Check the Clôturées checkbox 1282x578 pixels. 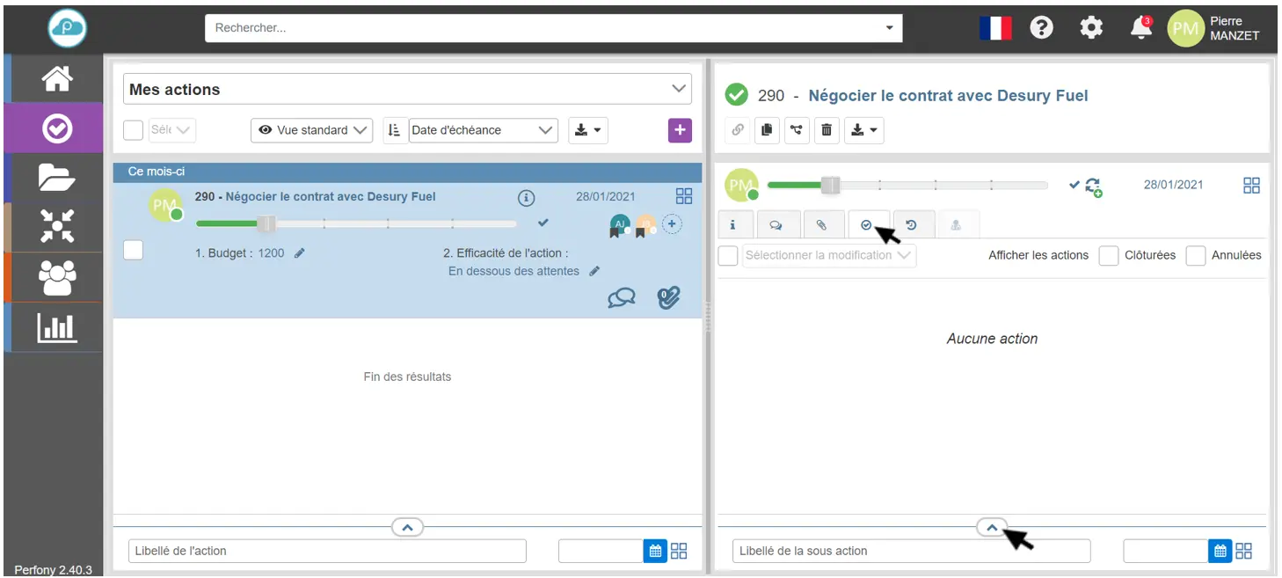tap(1109, 256)
